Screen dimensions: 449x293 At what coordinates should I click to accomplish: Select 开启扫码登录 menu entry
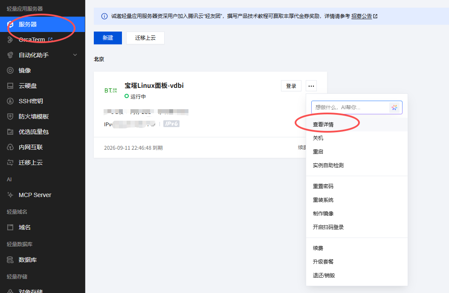[357, 227]
